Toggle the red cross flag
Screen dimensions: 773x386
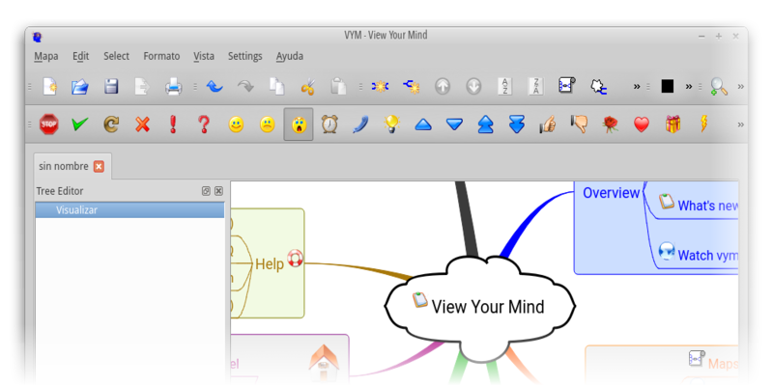142,124
